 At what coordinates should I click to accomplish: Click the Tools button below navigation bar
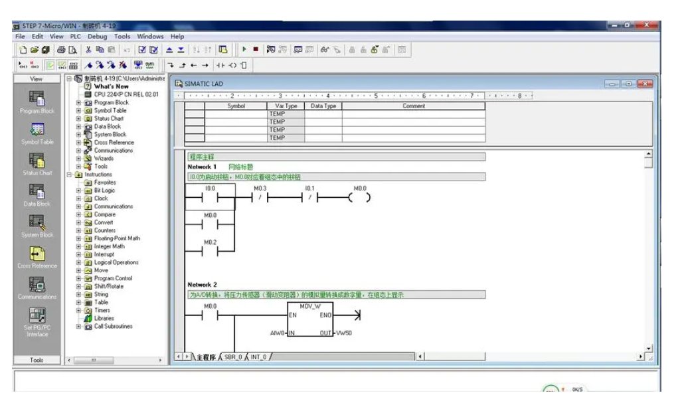coord(37,360)
